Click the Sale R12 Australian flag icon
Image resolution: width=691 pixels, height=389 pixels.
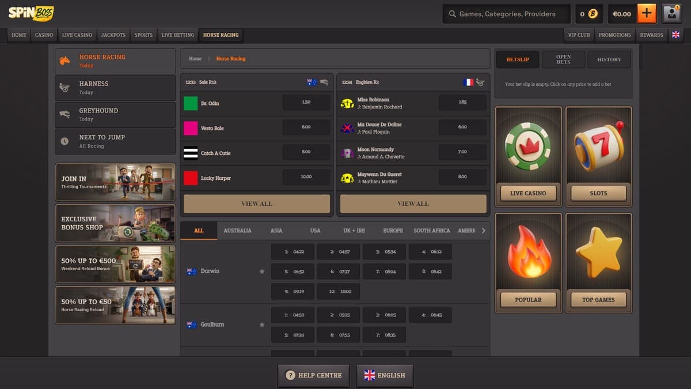[x=312, y=82]
